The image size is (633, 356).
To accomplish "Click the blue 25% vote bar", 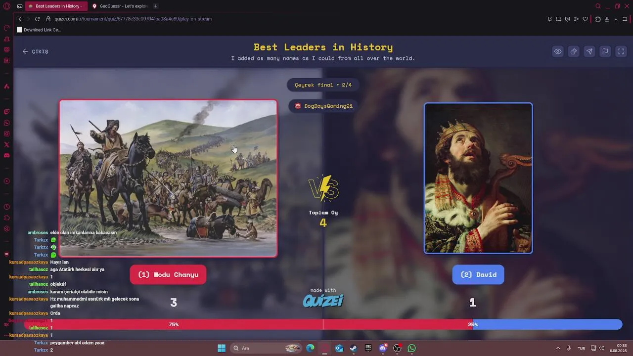I will pos(547,324).
